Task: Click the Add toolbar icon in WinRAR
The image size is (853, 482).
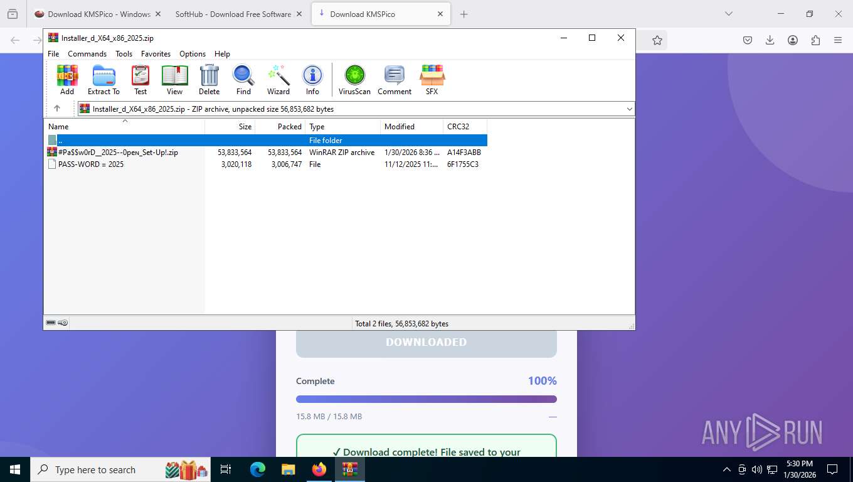Action: tap(67, 80)
